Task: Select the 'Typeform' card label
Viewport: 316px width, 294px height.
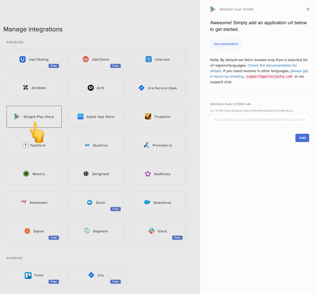Action: click(x=38, y=145)
